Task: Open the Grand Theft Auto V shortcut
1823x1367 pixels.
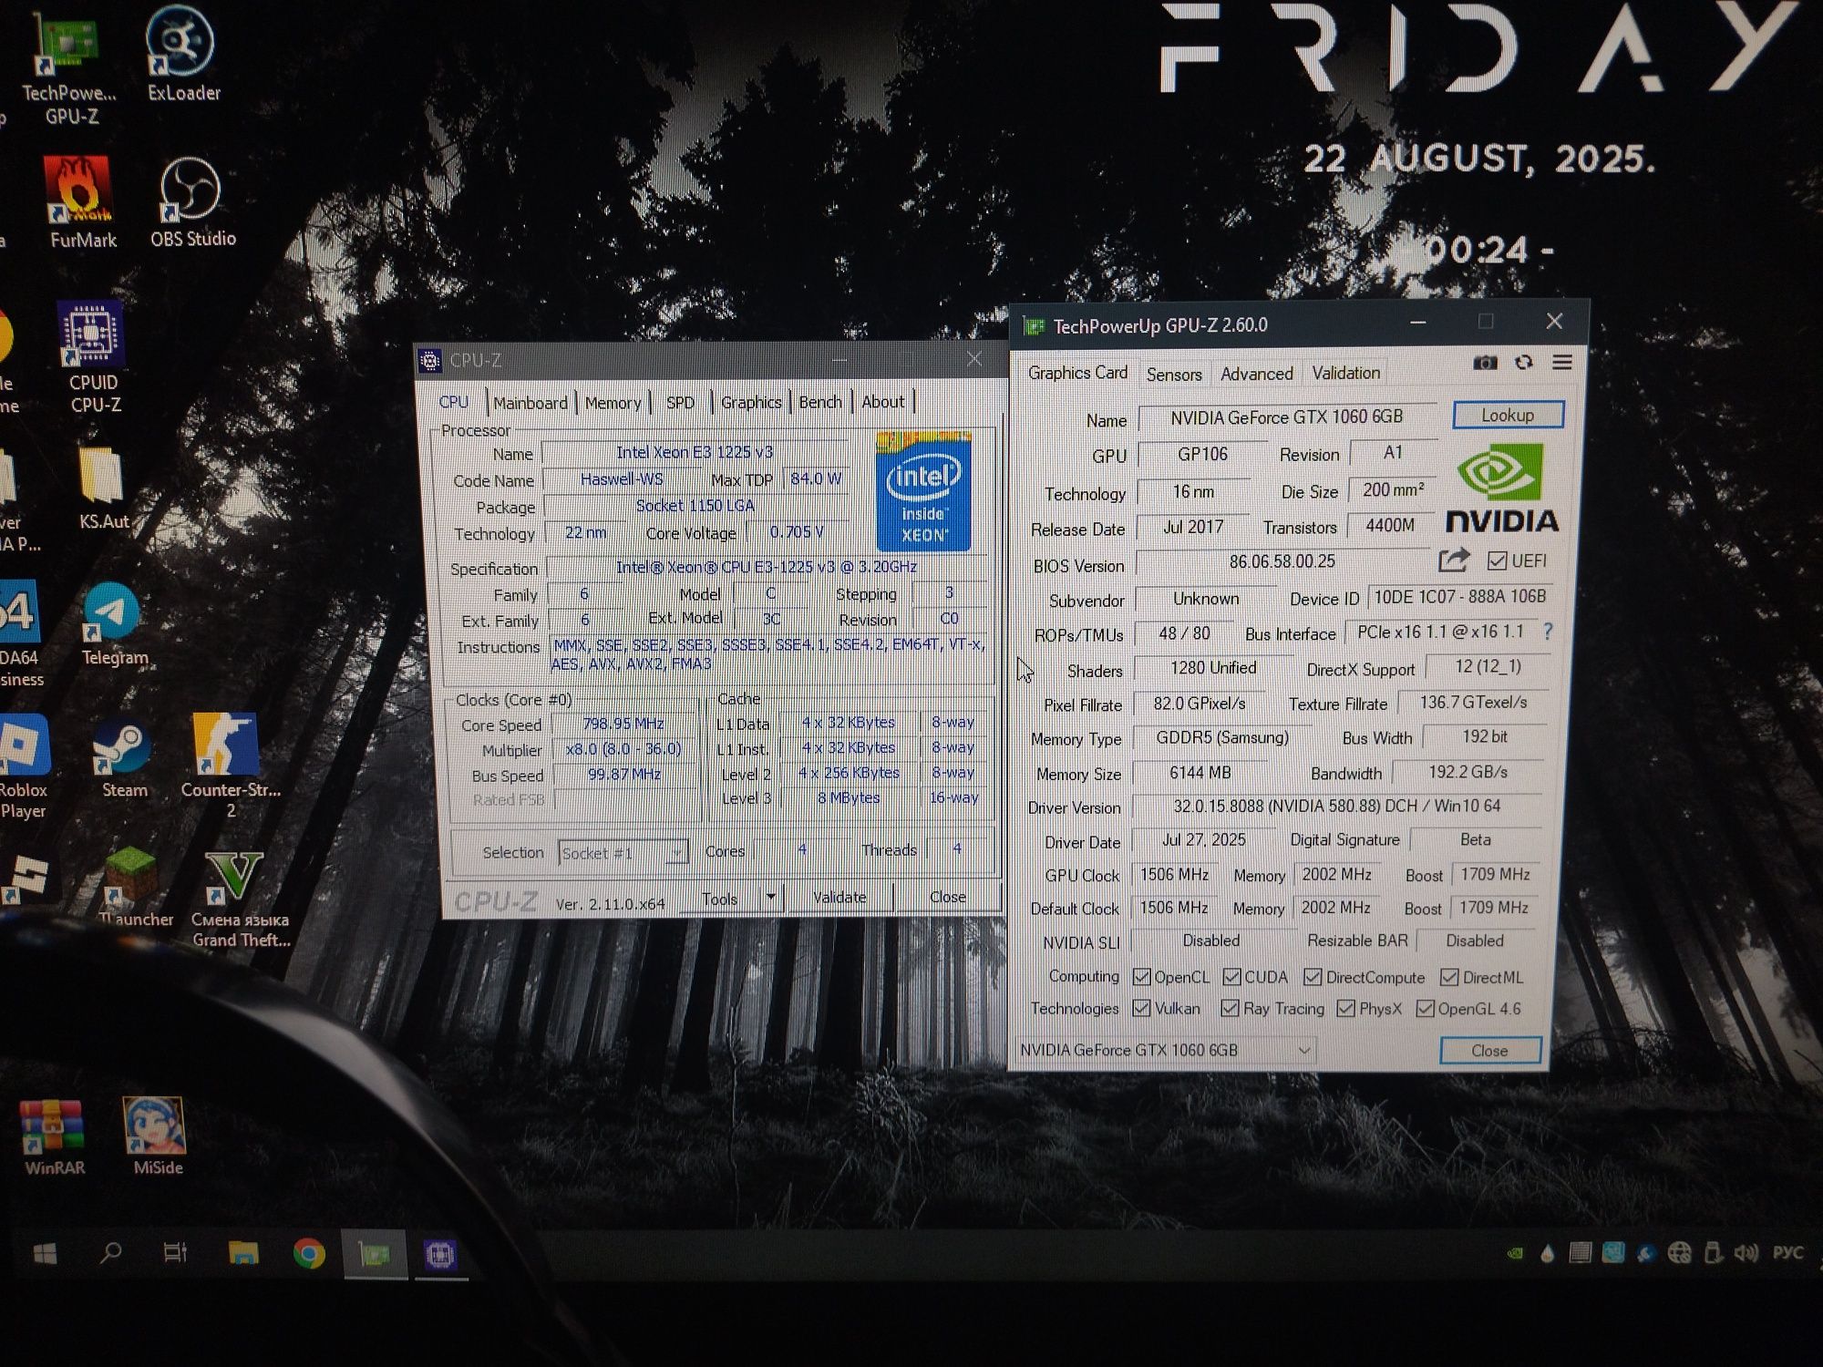Action: pos(239,899)
